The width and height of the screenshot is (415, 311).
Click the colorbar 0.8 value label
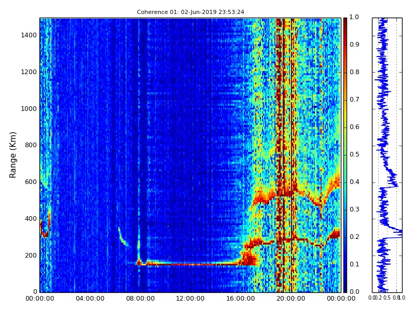354,72
